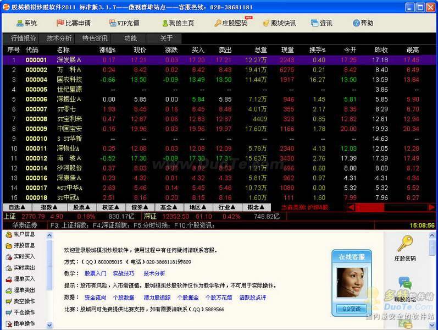Click the 比赛申请 flag icon
The height and width of the screenshot is (330, 438).
[60, 23]
